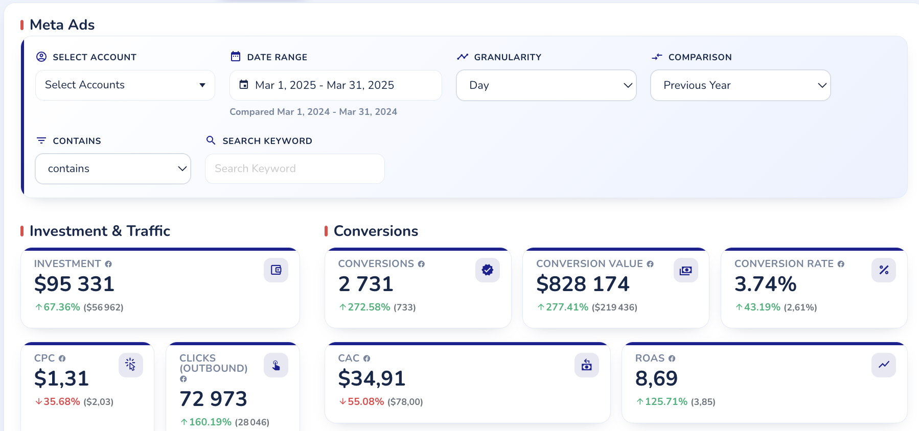Screen dimensions: 919x431
Task: Open info tooltip next to CONVERSION RATE
Action: (x=841, y=264)
